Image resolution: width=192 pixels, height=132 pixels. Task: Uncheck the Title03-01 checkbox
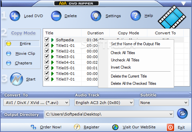tap(47, 56)
